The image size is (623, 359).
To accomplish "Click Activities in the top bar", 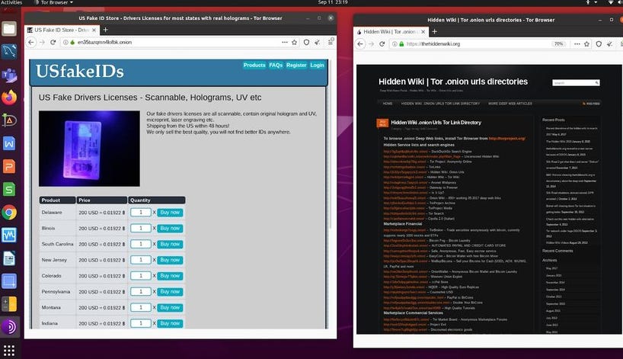I will [11, 2].
